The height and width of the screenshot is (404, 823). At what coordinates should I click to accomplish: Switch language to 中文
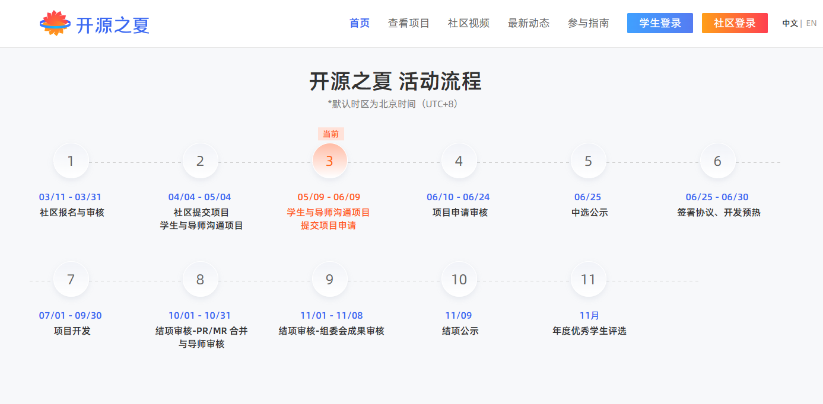pos(790,24)
